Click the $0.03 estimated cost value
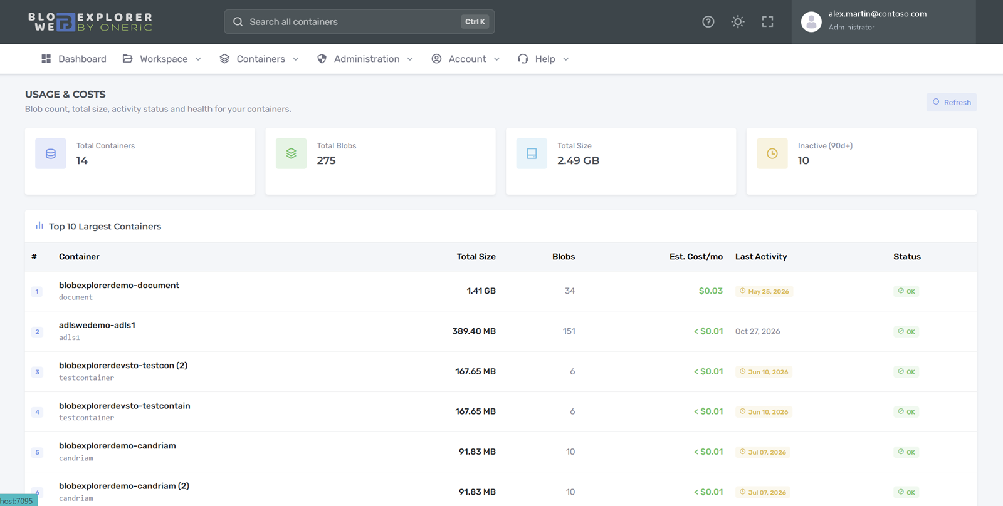Image resolution: width=1003 pixels, height=506 pixels. click(x=711, y=291)
